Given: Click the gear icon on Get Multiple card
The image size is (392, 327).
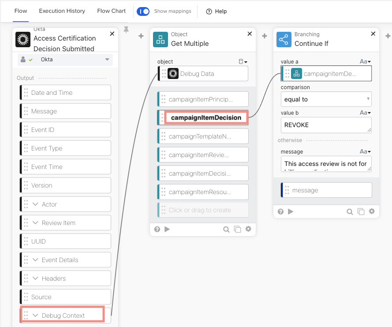Looking at the screenshot, I should tap(248, 229).
